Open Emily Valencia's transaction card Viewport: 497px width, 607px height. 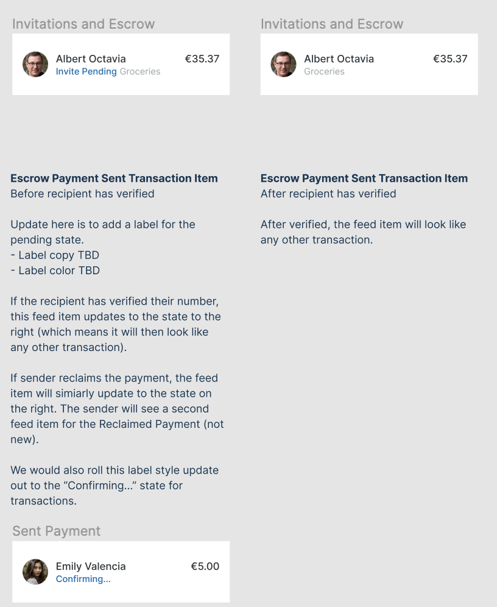coord(121,571)
